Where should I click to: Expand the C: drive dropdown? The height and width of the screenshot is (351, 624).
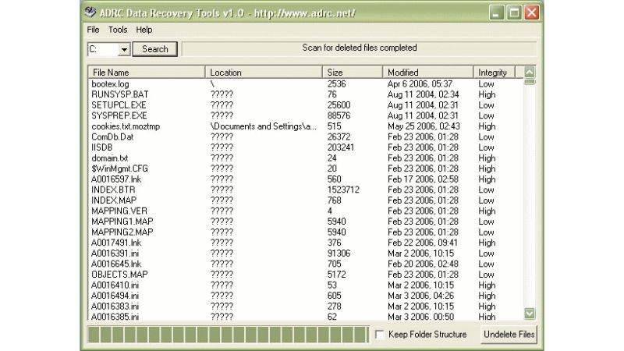(x=124, y=49)
